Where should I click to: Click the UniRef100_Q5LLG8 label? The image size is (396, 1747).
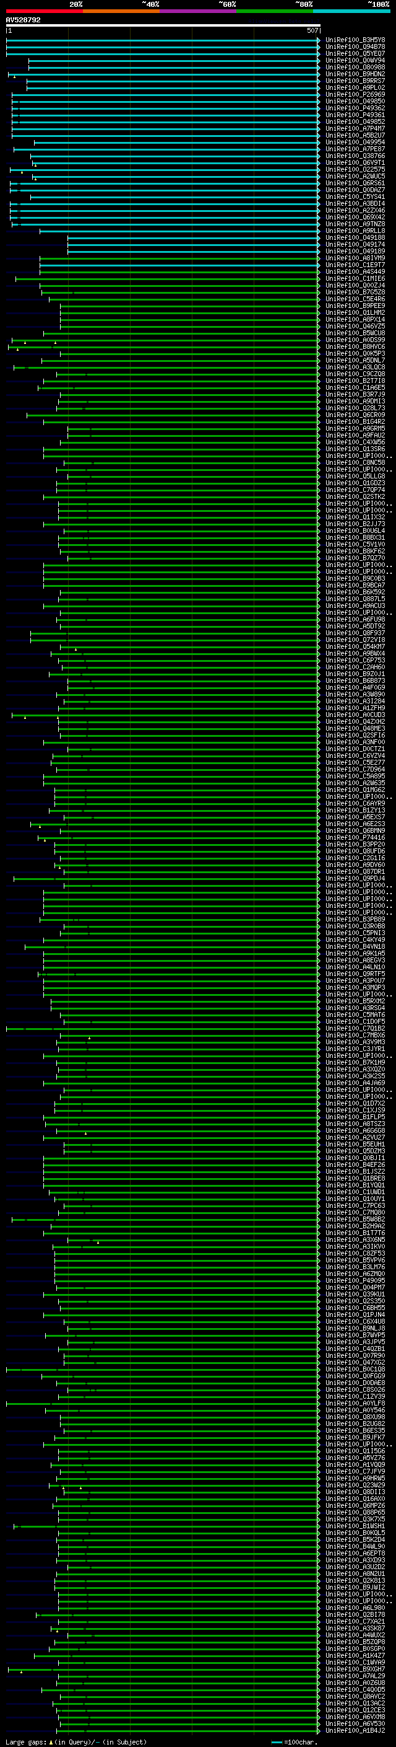tap(355, 476)
